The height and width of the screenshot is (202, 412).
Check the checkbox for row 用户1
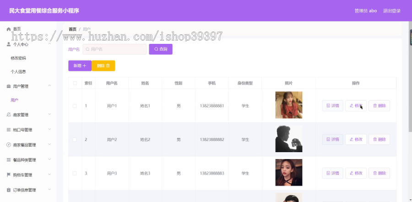coord(75,106)
